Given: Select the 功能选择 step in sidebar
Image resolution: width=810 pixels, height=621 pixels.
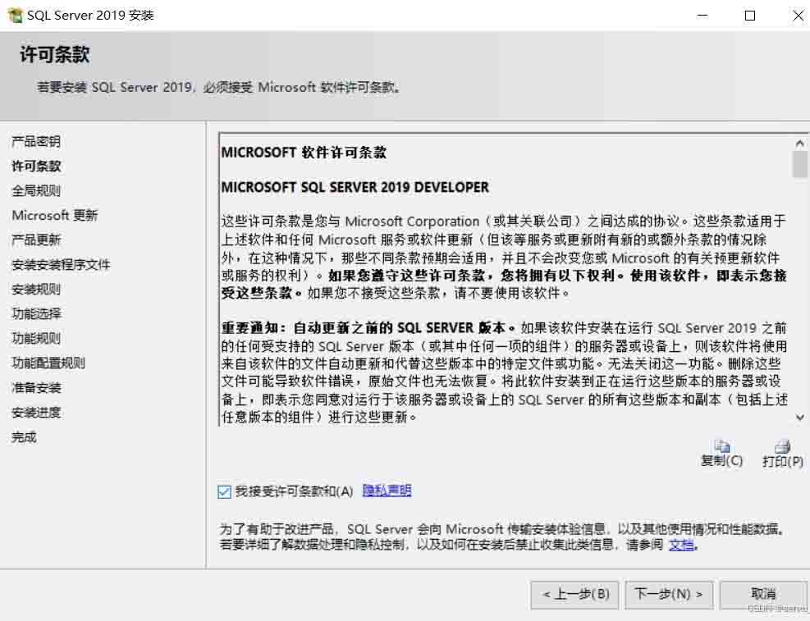Looking at the screenshot, I should point(36,314).
